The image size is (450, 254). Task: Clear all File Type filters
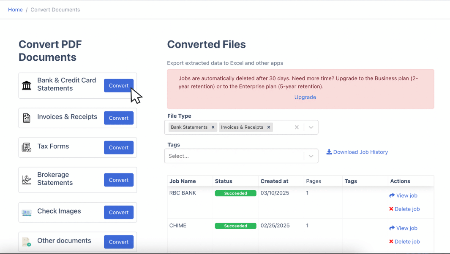(297, 127)
